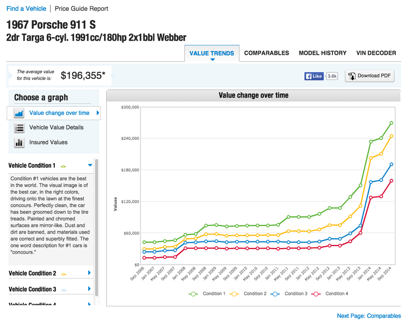Expand the Vehicle Condition 2 section
This screenshot has width=413, height=326.
tap(89, 273)
